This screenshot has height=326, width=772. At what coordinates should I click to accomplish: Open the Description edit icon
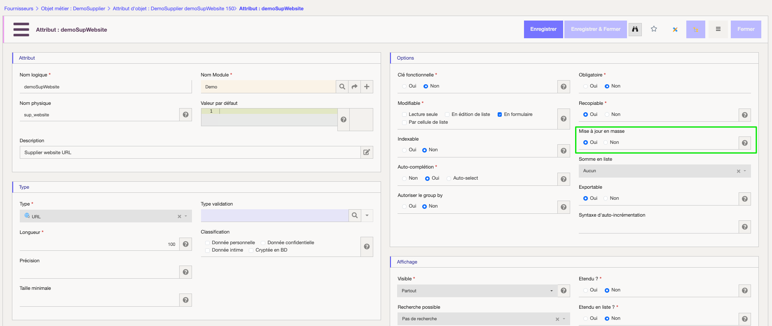point(367,153)
